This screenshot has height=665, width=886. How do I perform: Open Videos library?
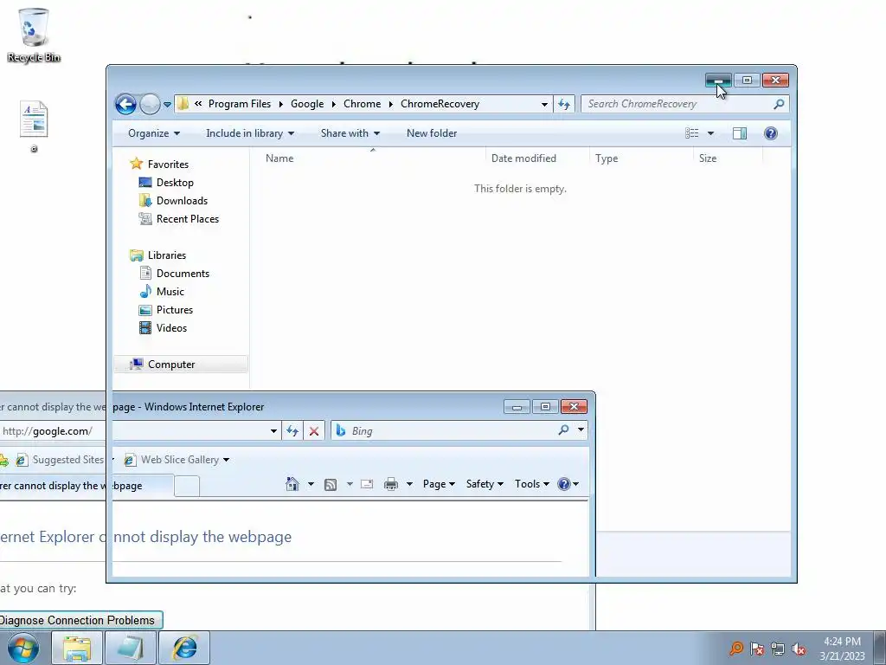(171, 328)
